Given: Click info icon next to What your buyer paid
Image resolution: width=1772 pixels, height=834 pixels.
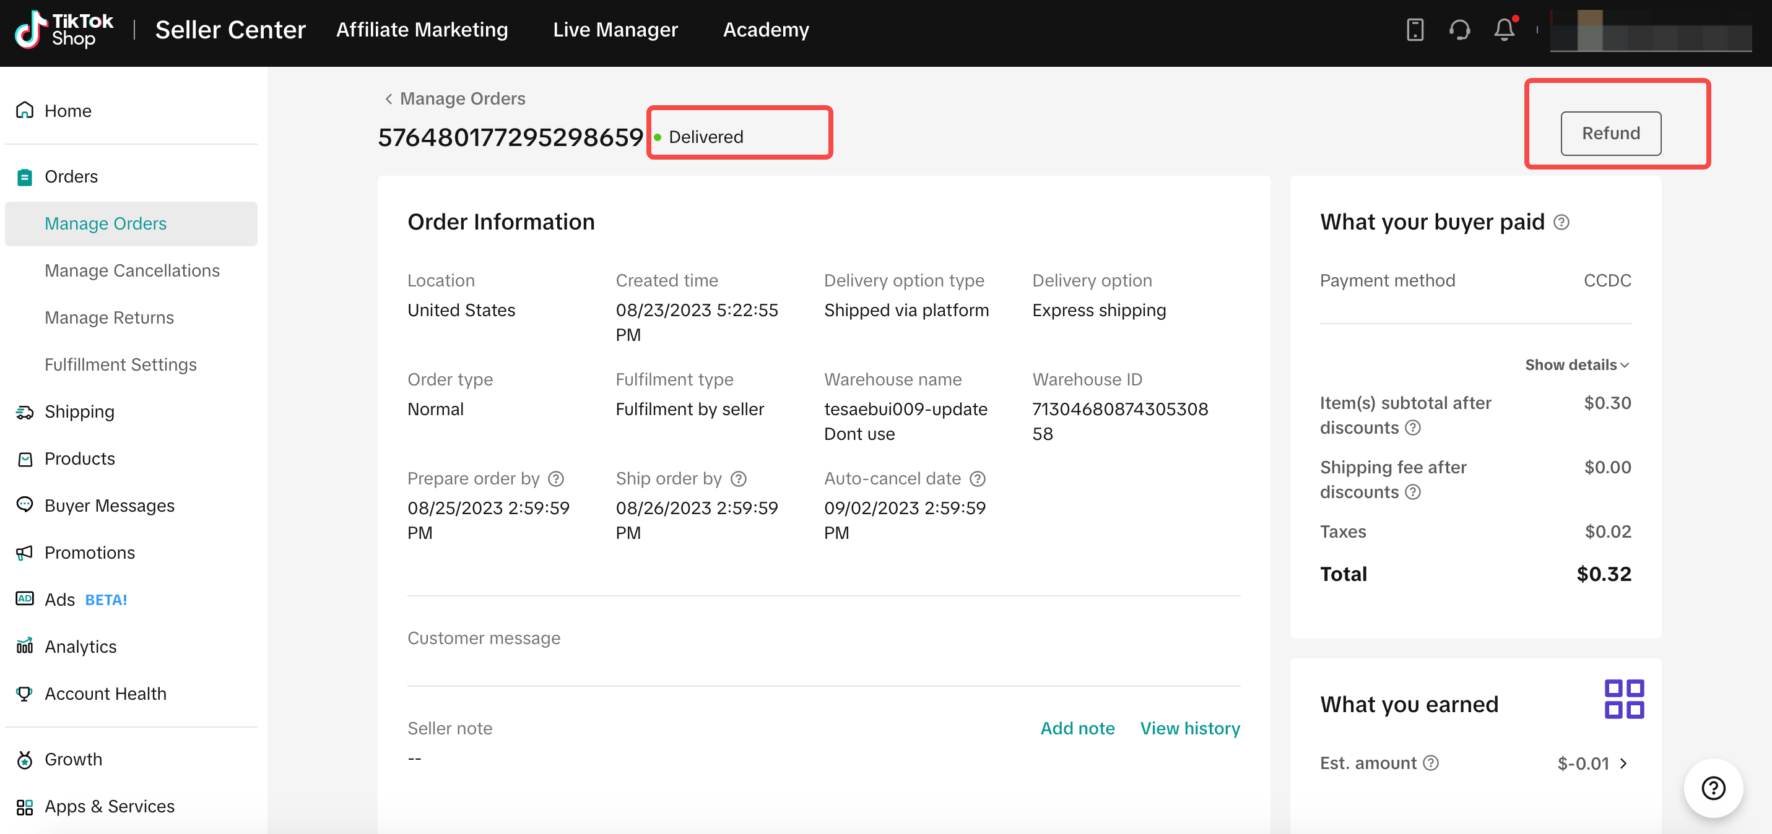Looking at the screenshot, I should coord(1561,222).
